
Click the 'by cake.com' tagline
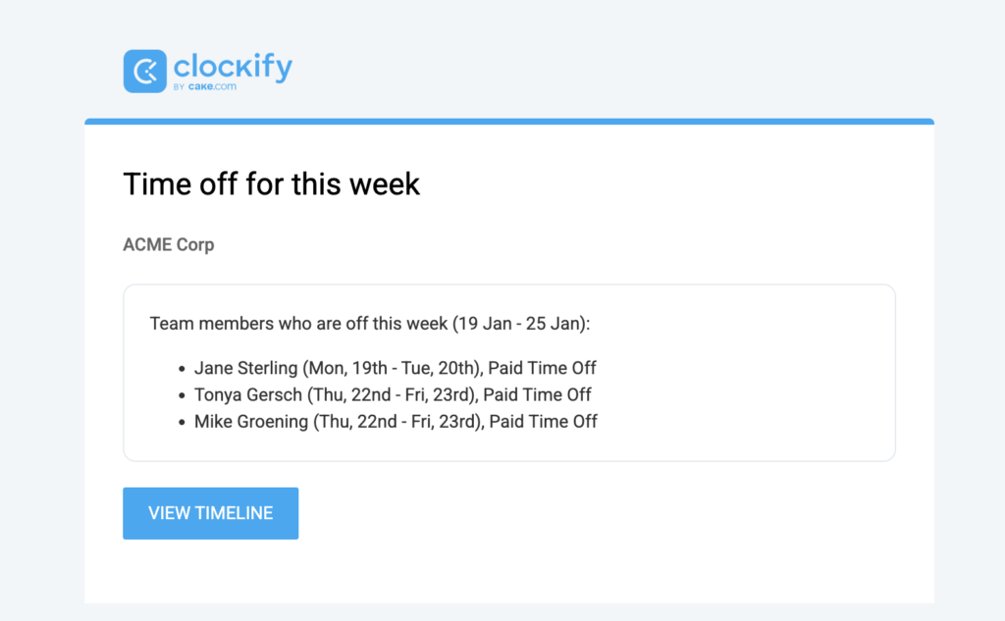coord(204,86)
